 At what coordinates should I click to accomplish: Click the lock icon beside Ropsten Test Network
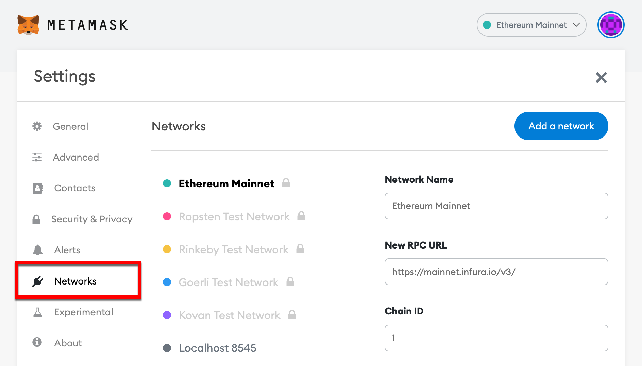point(301,216)
